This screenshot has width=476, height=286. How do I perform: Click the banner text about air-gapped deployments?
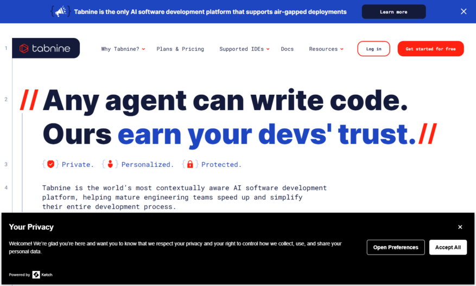(210, 12)
